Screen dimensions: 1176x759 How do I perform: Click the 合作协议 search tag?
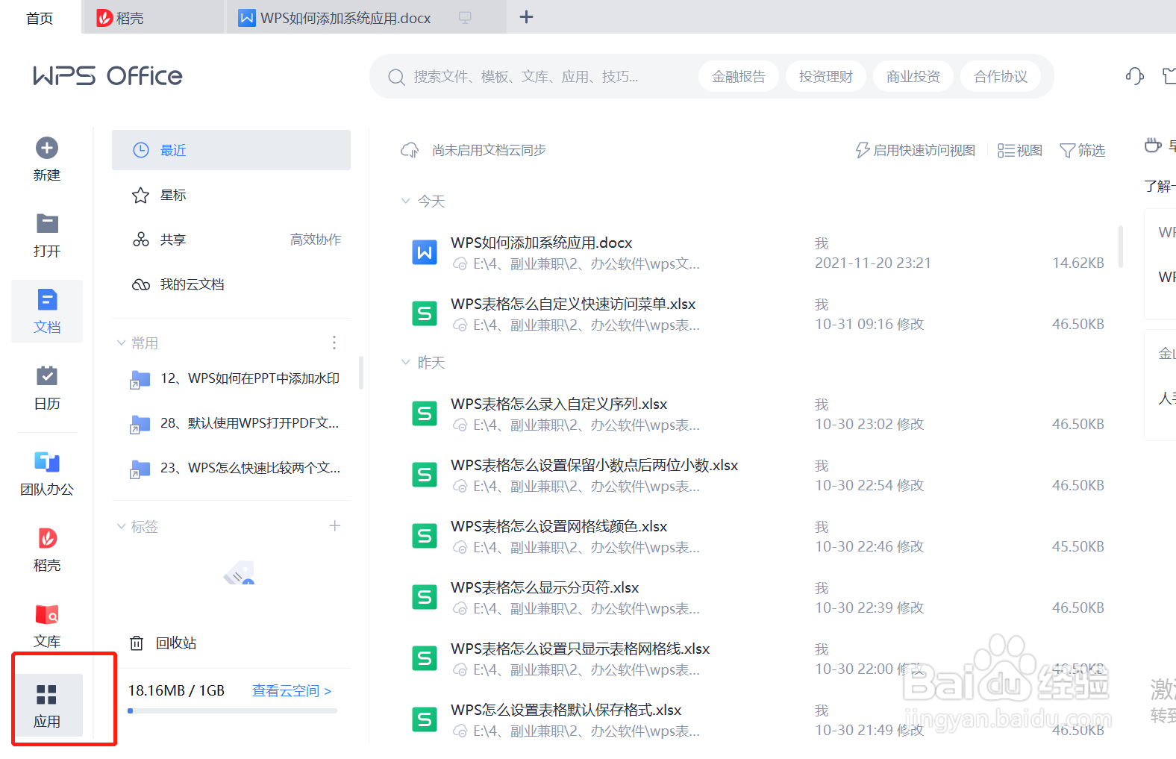click(x=1001, y=76)
